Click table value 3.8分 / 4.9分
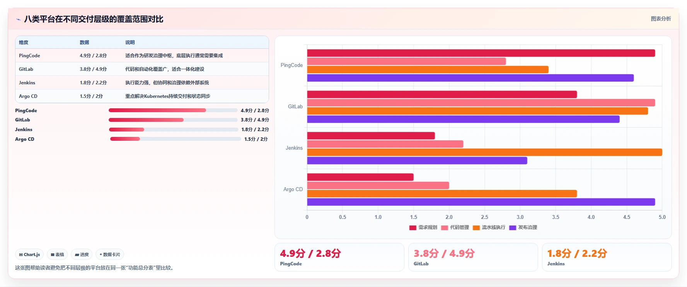 point(93,69)
